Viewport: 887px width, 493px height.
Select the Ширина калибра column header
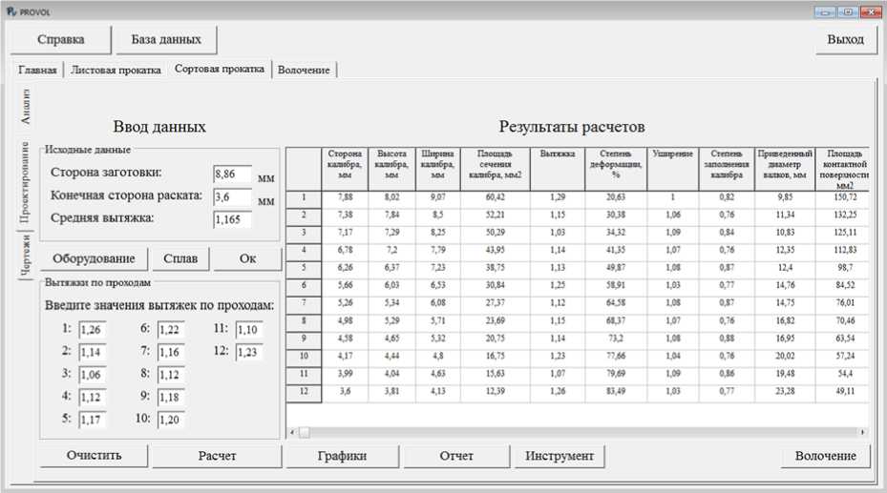438,169
